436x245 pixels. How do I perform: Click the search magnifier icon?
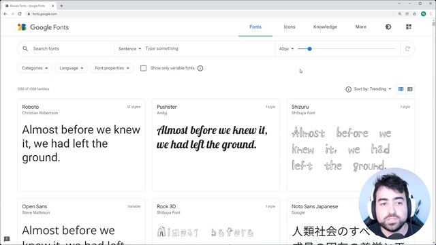[25, 48]
